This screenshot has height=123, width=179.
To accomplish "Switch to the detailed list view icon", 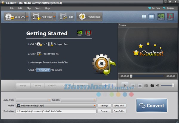I will 144,17.
